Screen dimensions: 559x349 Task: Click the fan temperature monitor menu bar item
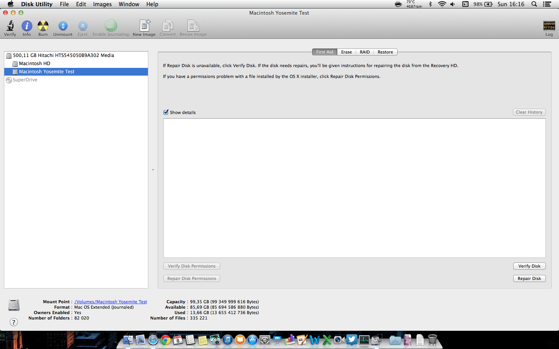click(x=408, y=4)
